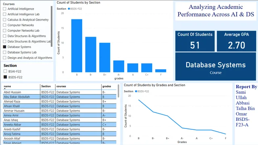Image resolution: width=258 pixels, height=145 pixels.
Task: Click the Report By text box
Action: coord(246,106)
